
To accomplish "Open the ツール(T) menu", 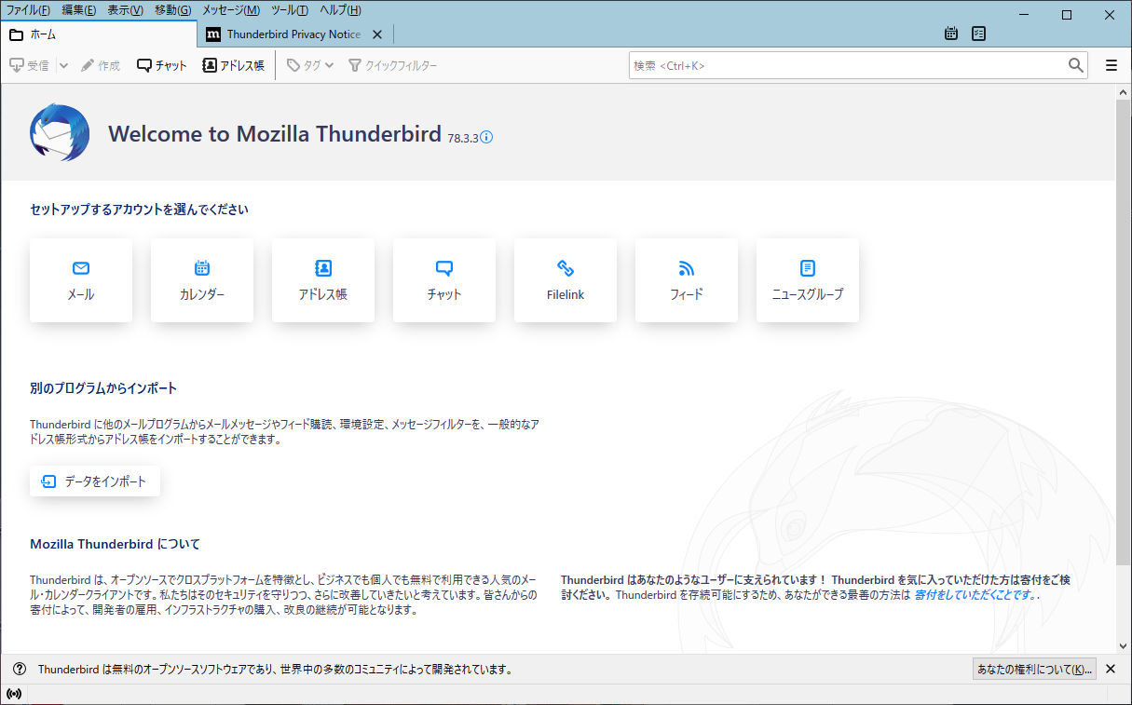I will tap(290, 10).
